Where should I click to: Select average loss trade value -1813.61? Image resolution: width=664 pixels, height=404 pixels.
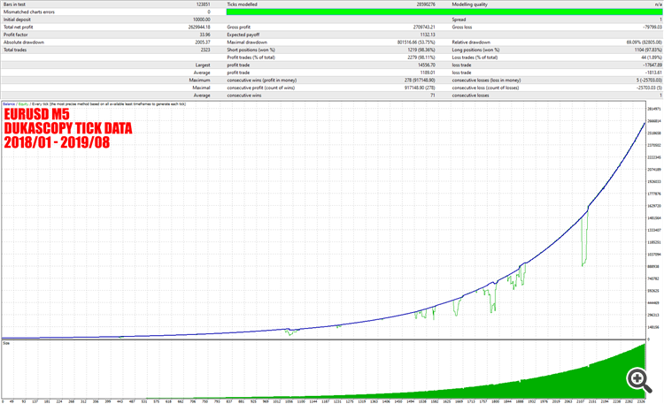653,72
